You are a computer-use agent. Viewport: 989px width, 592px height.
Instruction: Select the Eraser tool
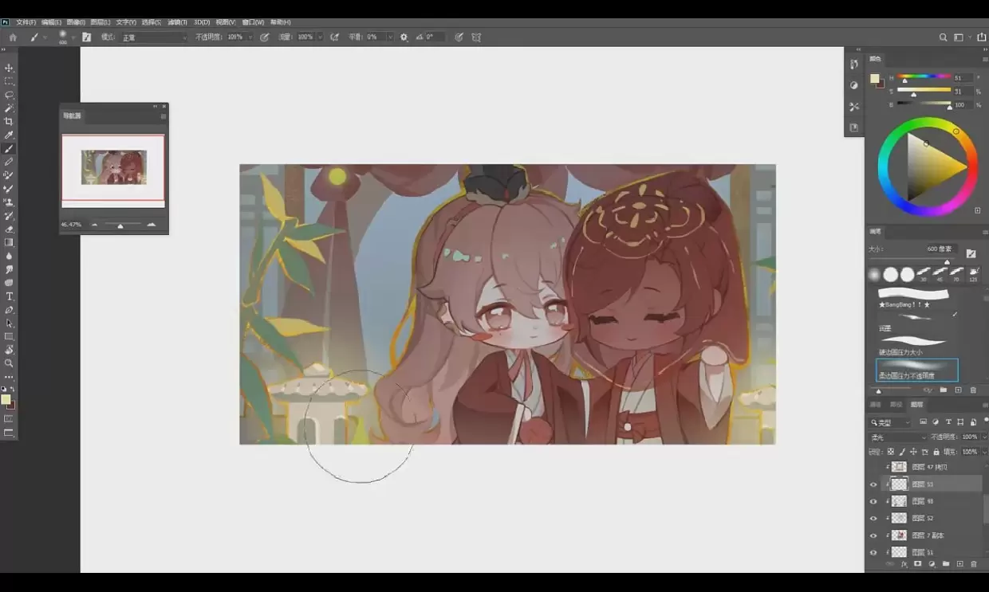point(9,229)
